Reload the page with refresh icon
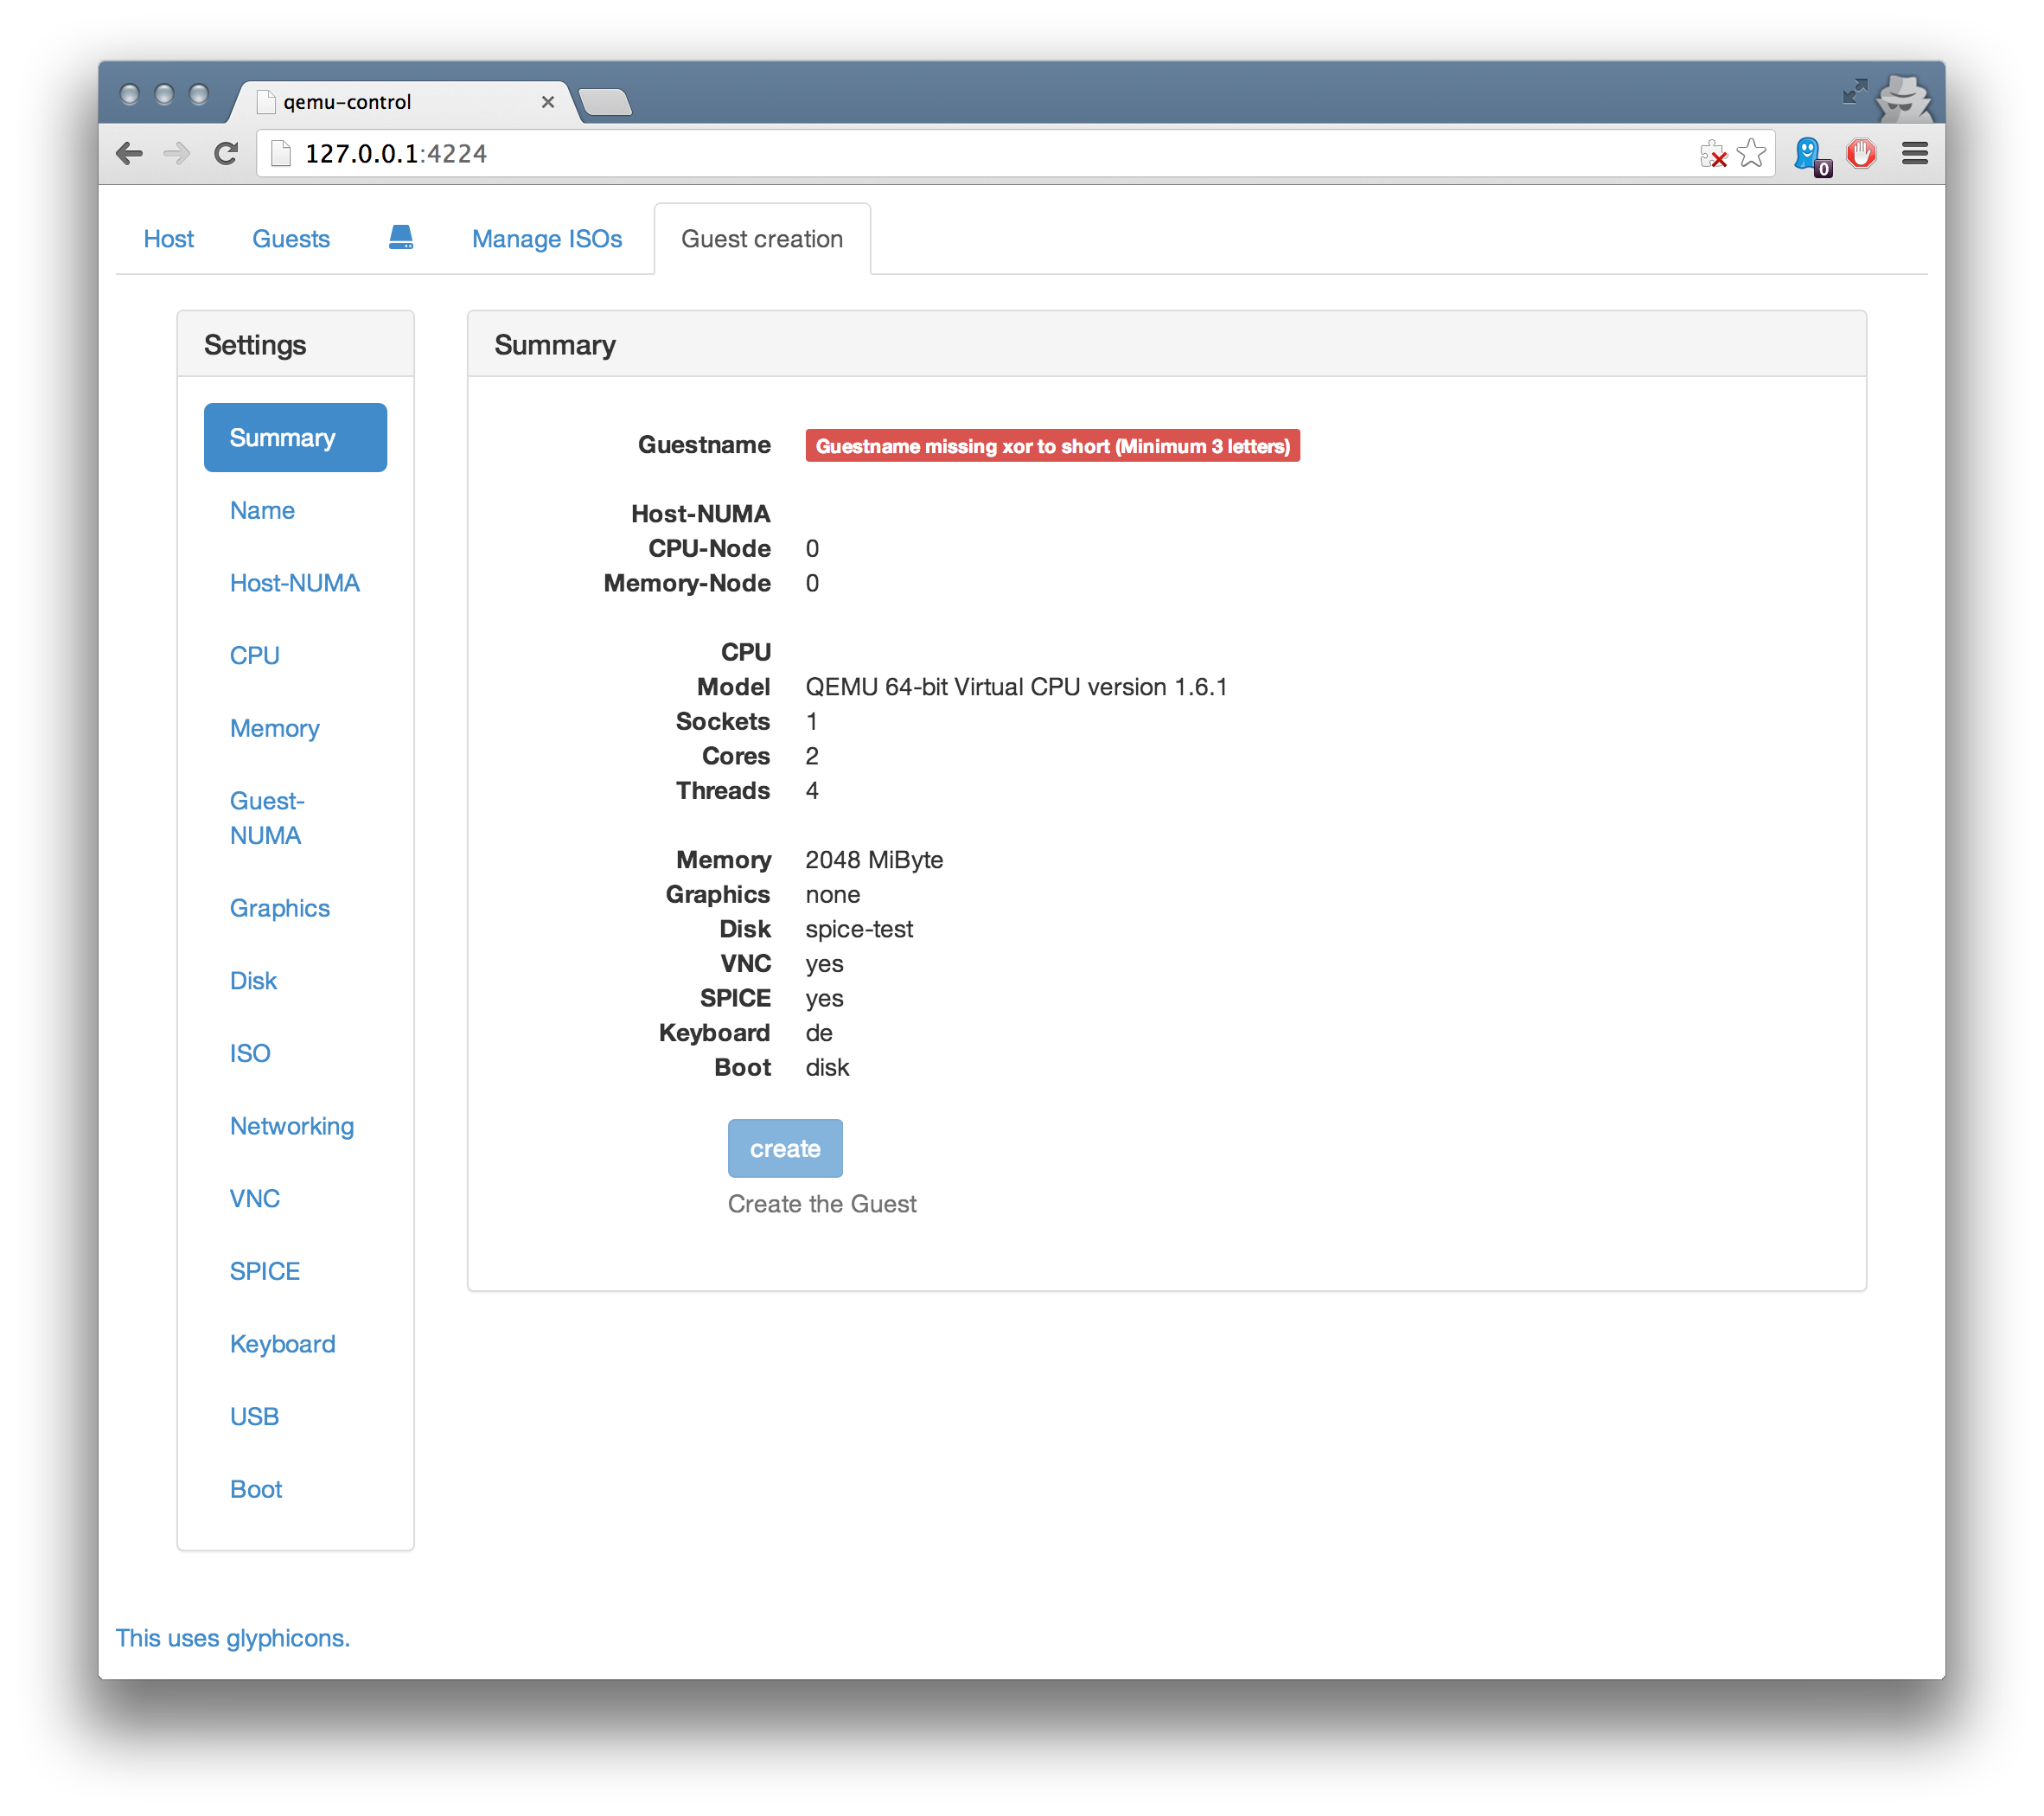2044x1816 pixels. pyautogui.click(x=226, y=153)
